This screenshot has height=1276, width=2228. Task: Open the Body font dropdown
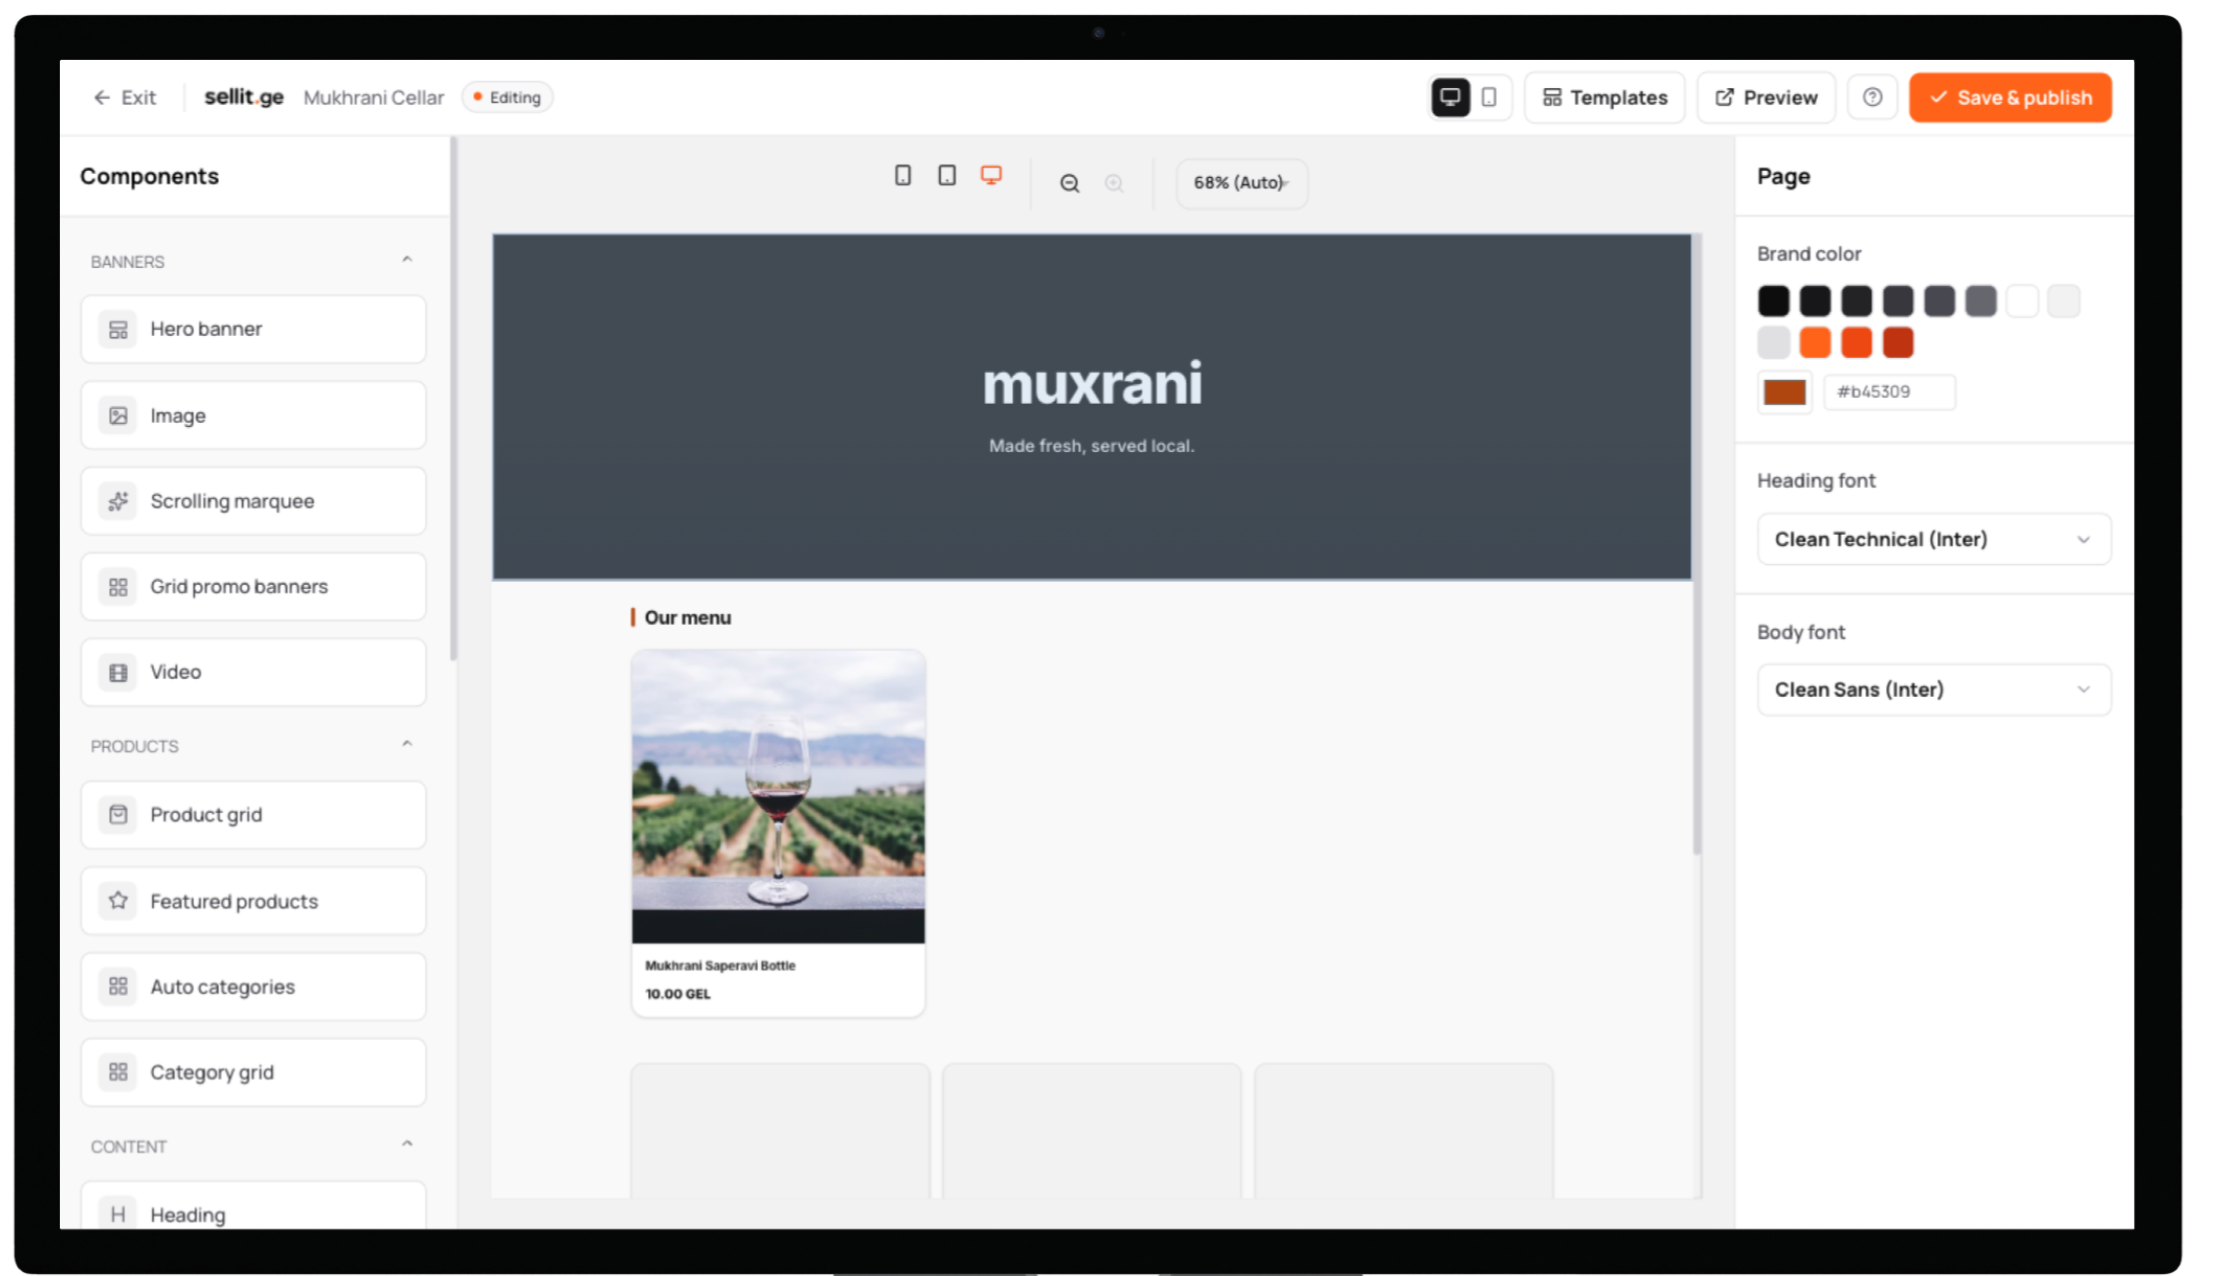click(x=1933, y=691)
